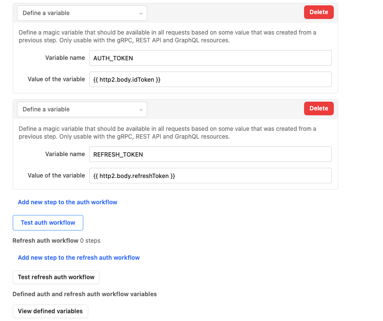Click the 'Variable name' label beside REFRESH_TOKEN
This screenshot has width=383, height=321.
click(65, 154)
